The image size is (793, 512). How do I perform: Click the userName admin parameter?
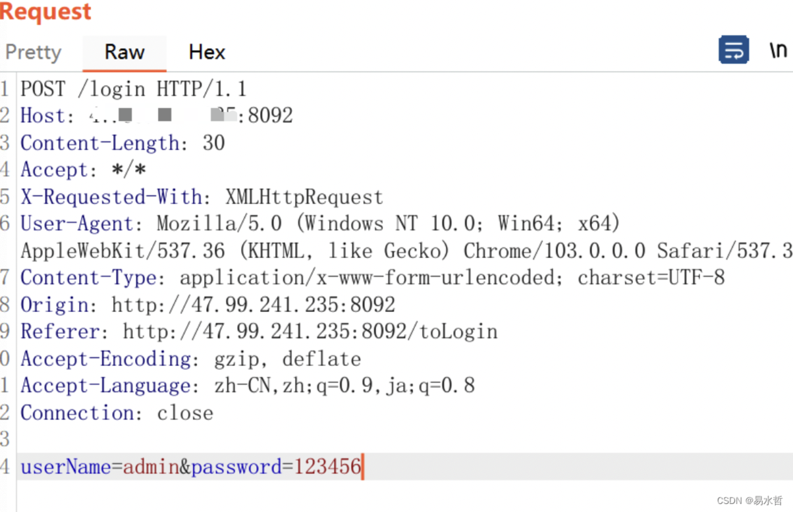[x=99, y=467]
